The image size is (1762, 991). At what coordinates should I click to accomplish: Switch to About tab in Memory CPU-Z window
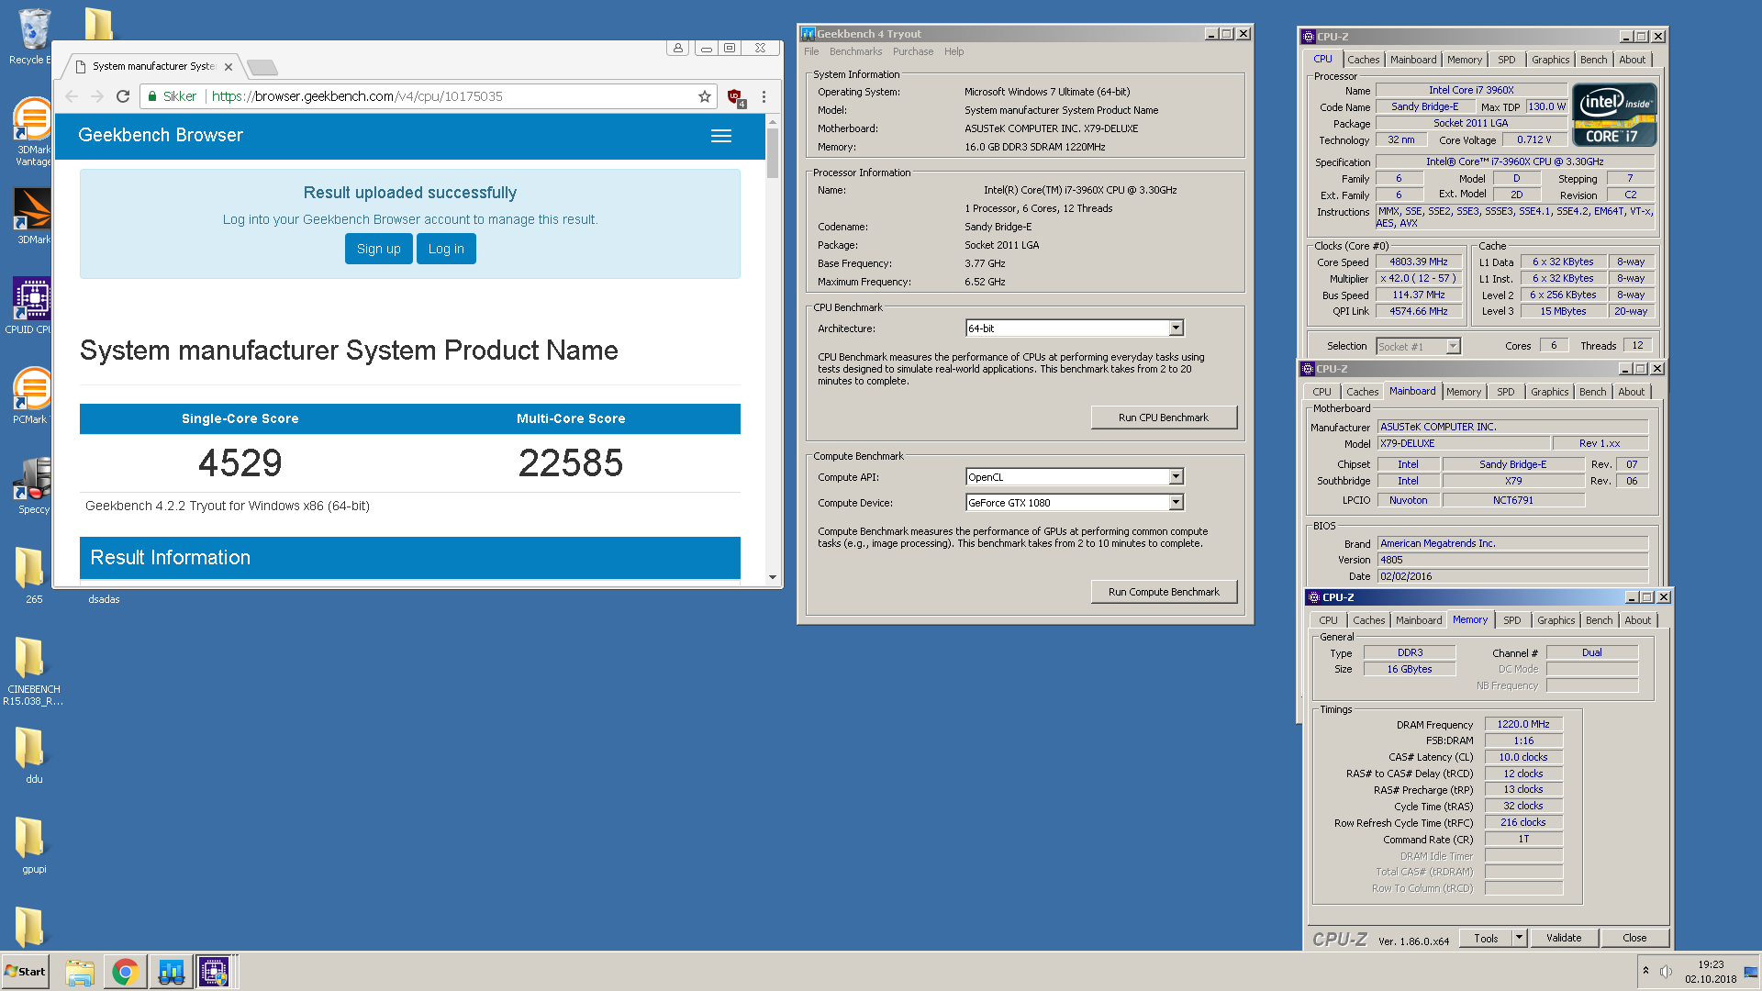pyautogui.click(x=1637, y=620)
